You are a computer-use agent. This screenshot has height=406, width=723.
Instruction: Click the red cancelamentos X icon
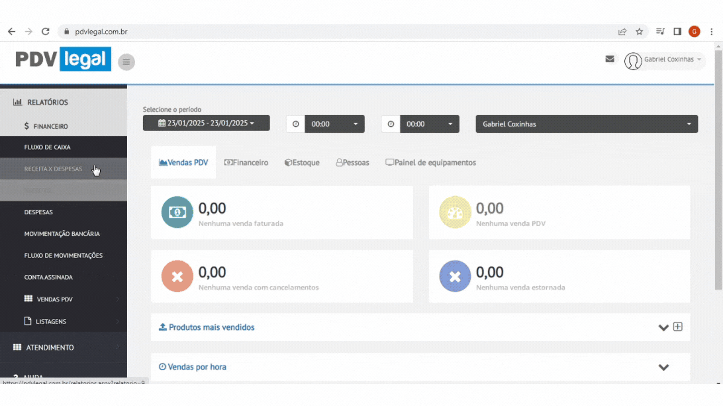click(177, 276)
